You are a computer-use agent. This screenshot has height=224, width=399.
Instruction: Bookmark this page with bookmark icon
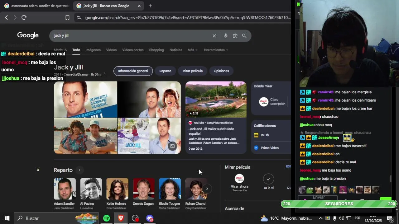coord(67,18)
